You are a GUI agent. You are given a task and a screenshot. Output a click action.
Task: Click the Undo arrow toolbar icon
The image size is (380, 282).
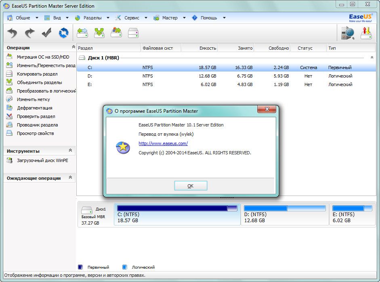click(x=12, y=33)
